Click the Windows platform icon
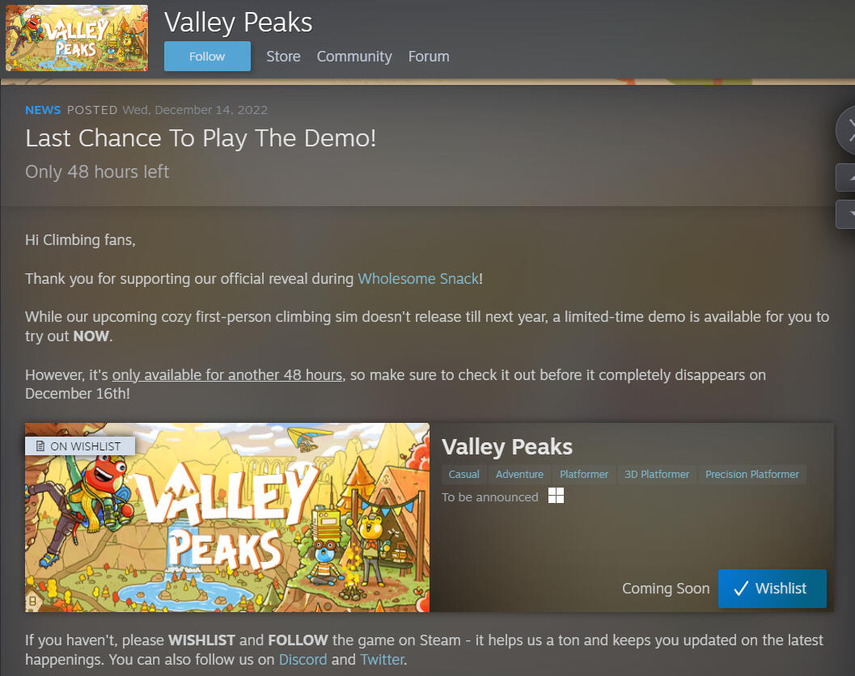 coord(557,496)
